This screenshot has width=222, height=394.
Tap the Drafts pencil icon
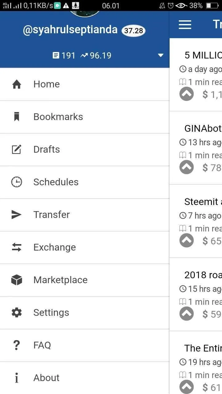click(17, 150)
